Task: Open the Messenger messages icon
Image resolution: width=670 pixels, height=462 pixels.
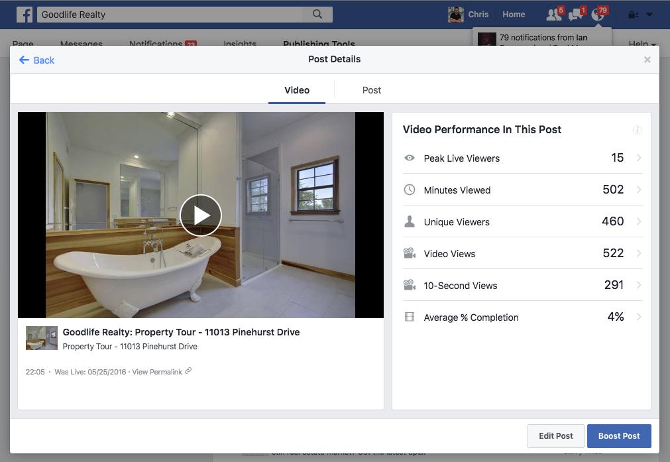Action: point(575,14)
